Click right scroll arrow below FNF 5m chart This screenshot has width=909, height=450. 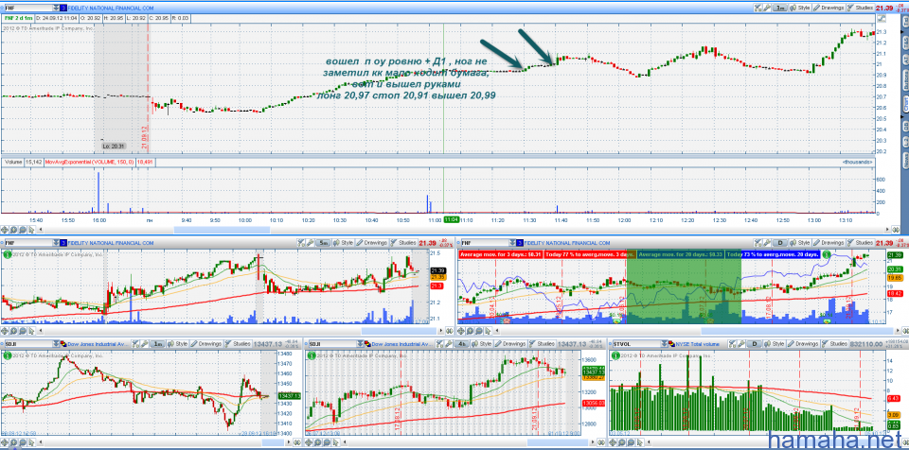pyautogui.click(x=441, y=331)
